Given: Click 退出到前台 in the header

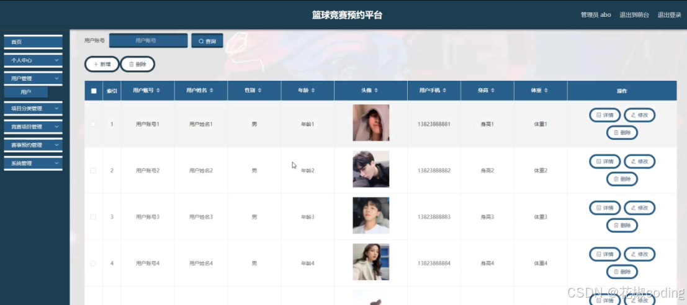Looking at the screenshot, I should pos(634,14).
